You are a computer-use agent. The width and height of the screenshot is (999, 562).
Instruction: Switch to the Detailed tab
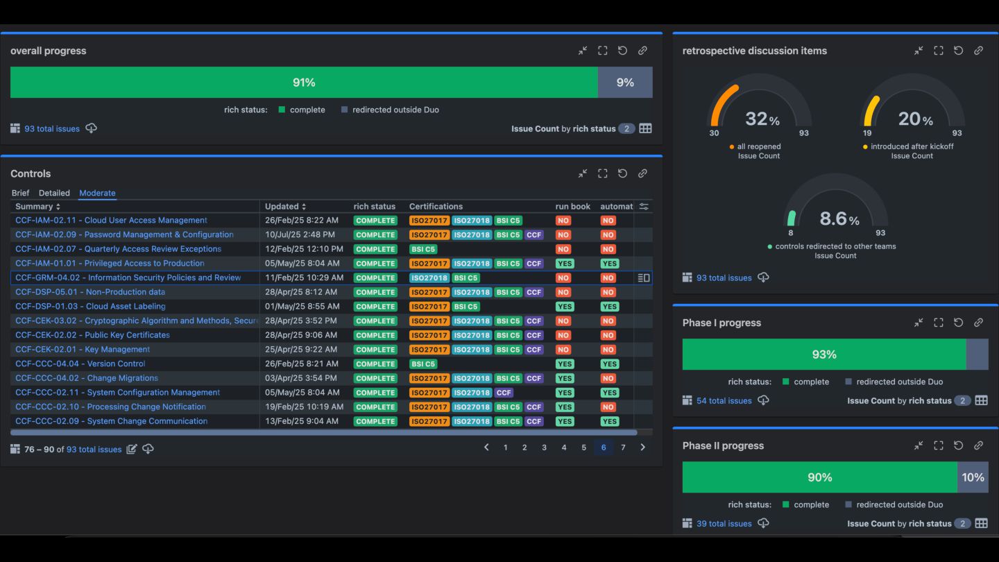tap(54, 193)
